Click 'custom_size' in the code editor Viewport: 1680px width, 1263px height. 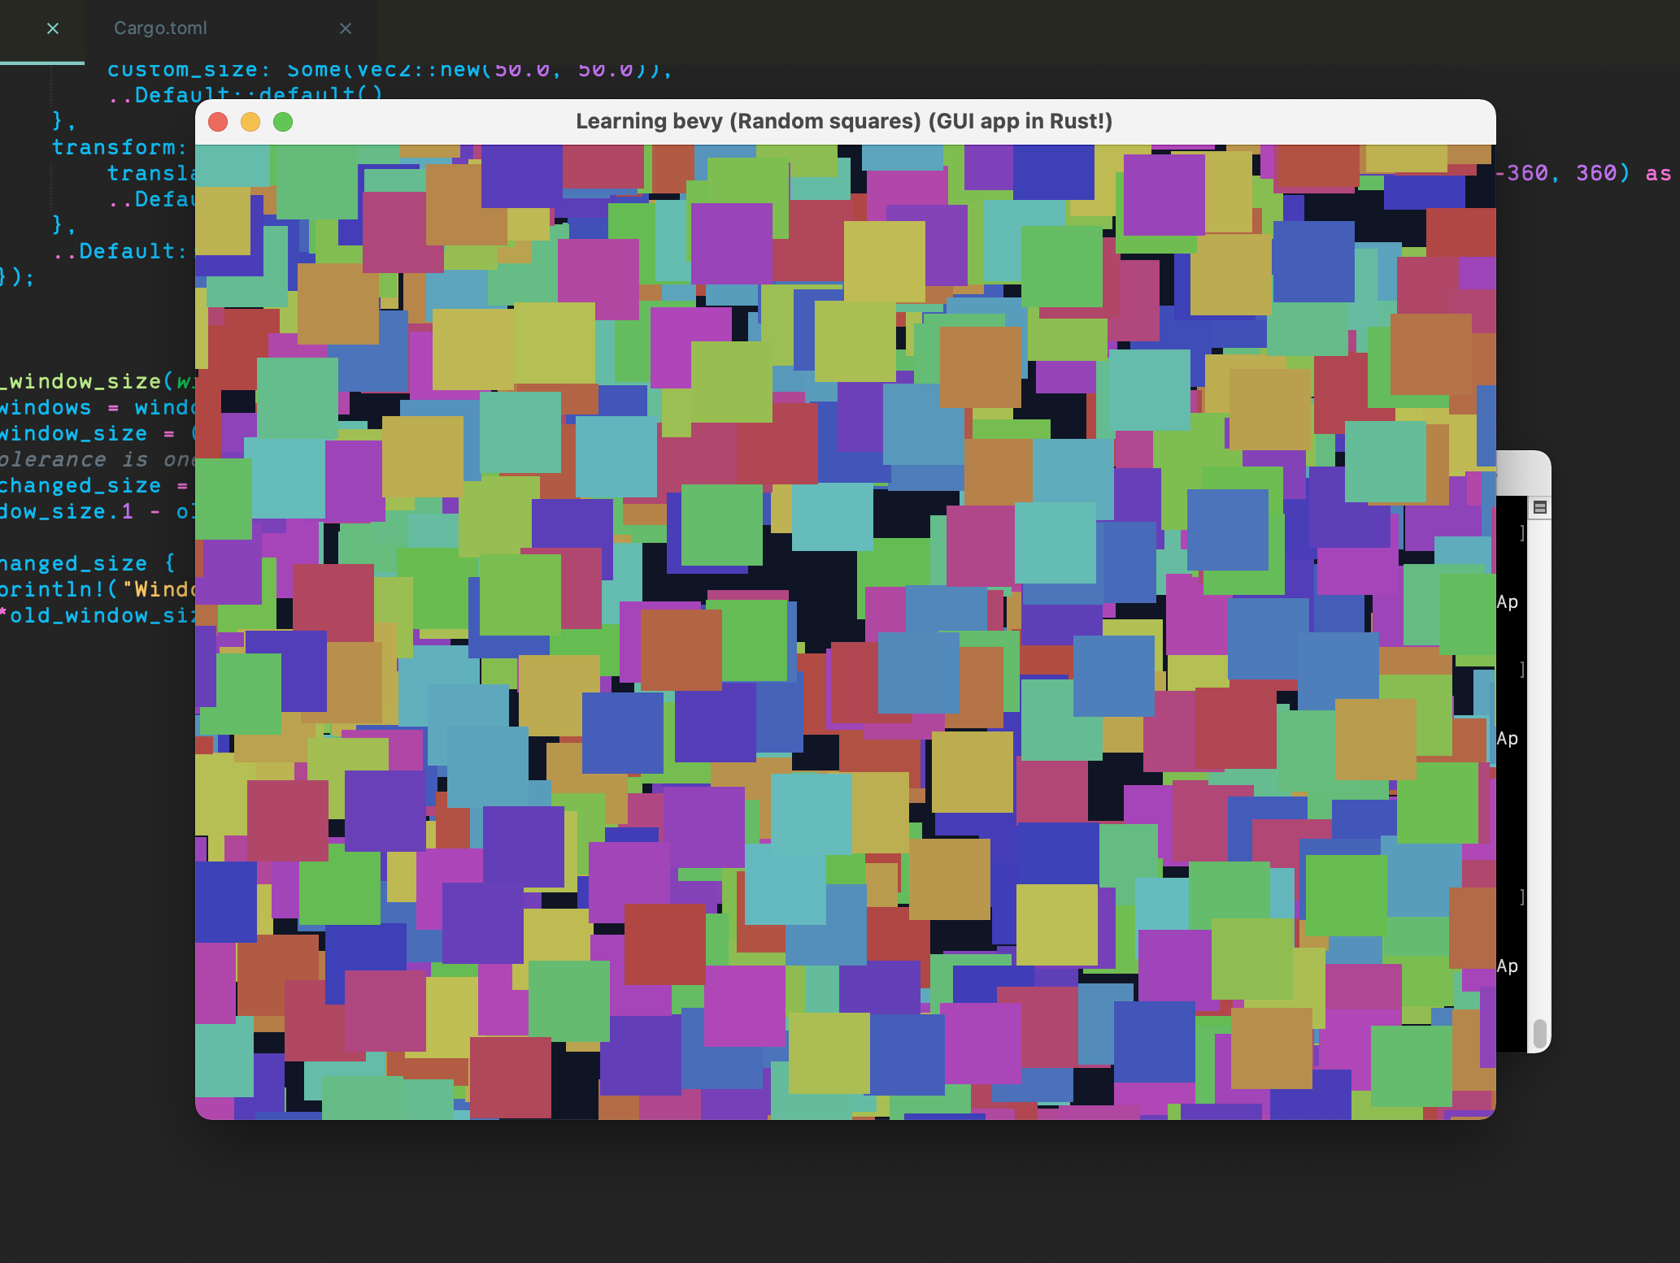pyautogui.click(x=181, y=71)
